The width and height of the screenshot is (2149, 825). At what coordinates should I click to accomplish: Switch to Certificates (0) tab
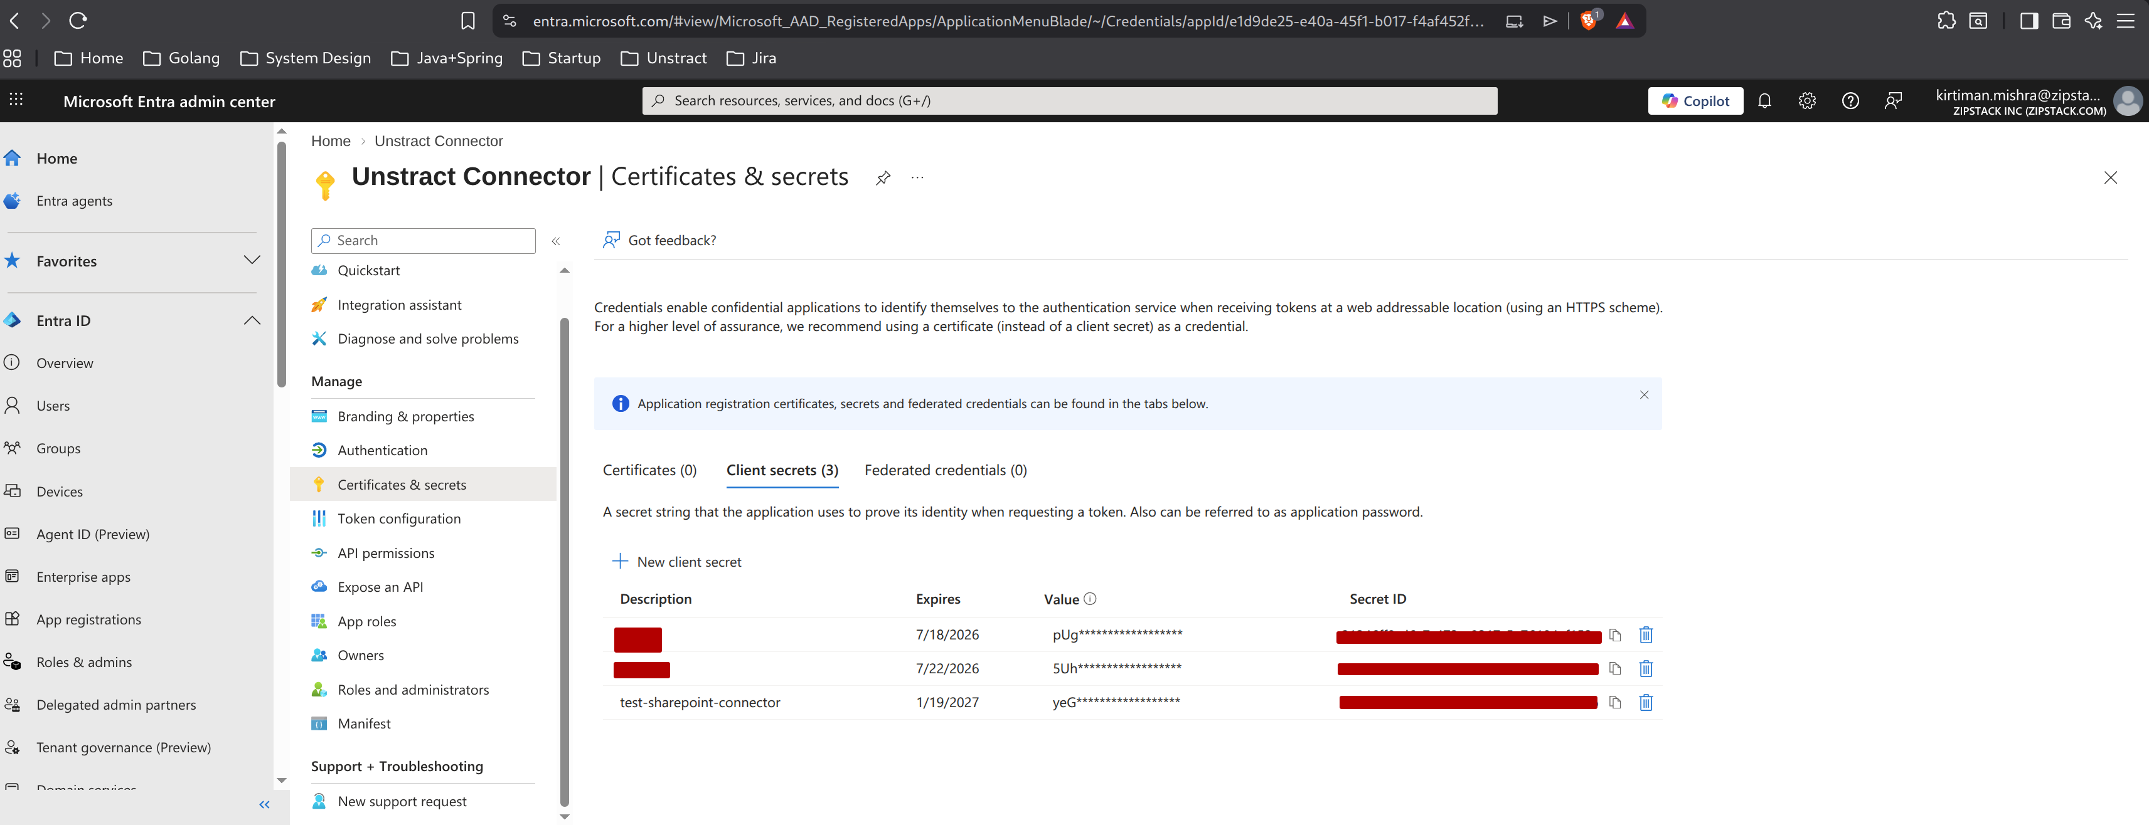coord(649,470)
